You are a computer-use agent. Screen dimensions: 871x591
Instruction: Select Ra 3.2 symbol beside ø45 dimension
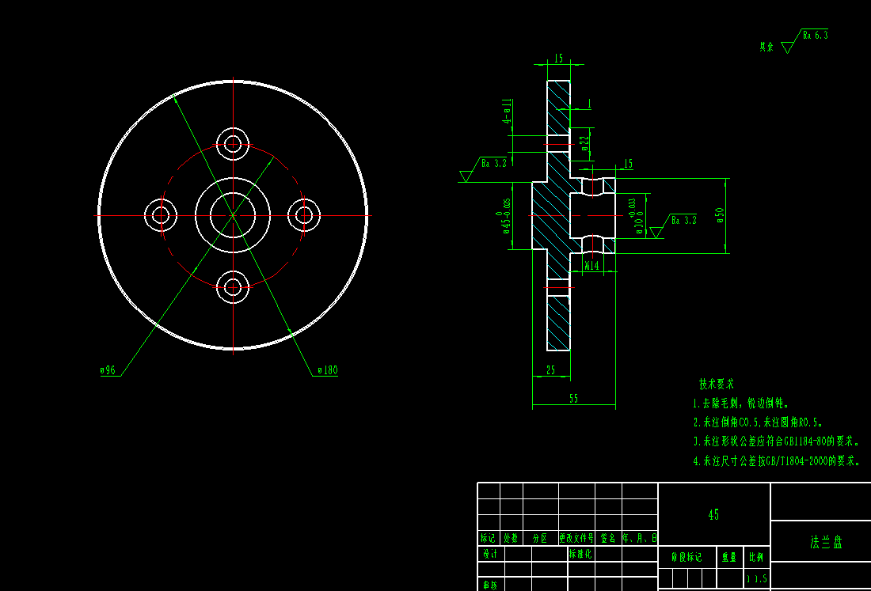[483, 169]
